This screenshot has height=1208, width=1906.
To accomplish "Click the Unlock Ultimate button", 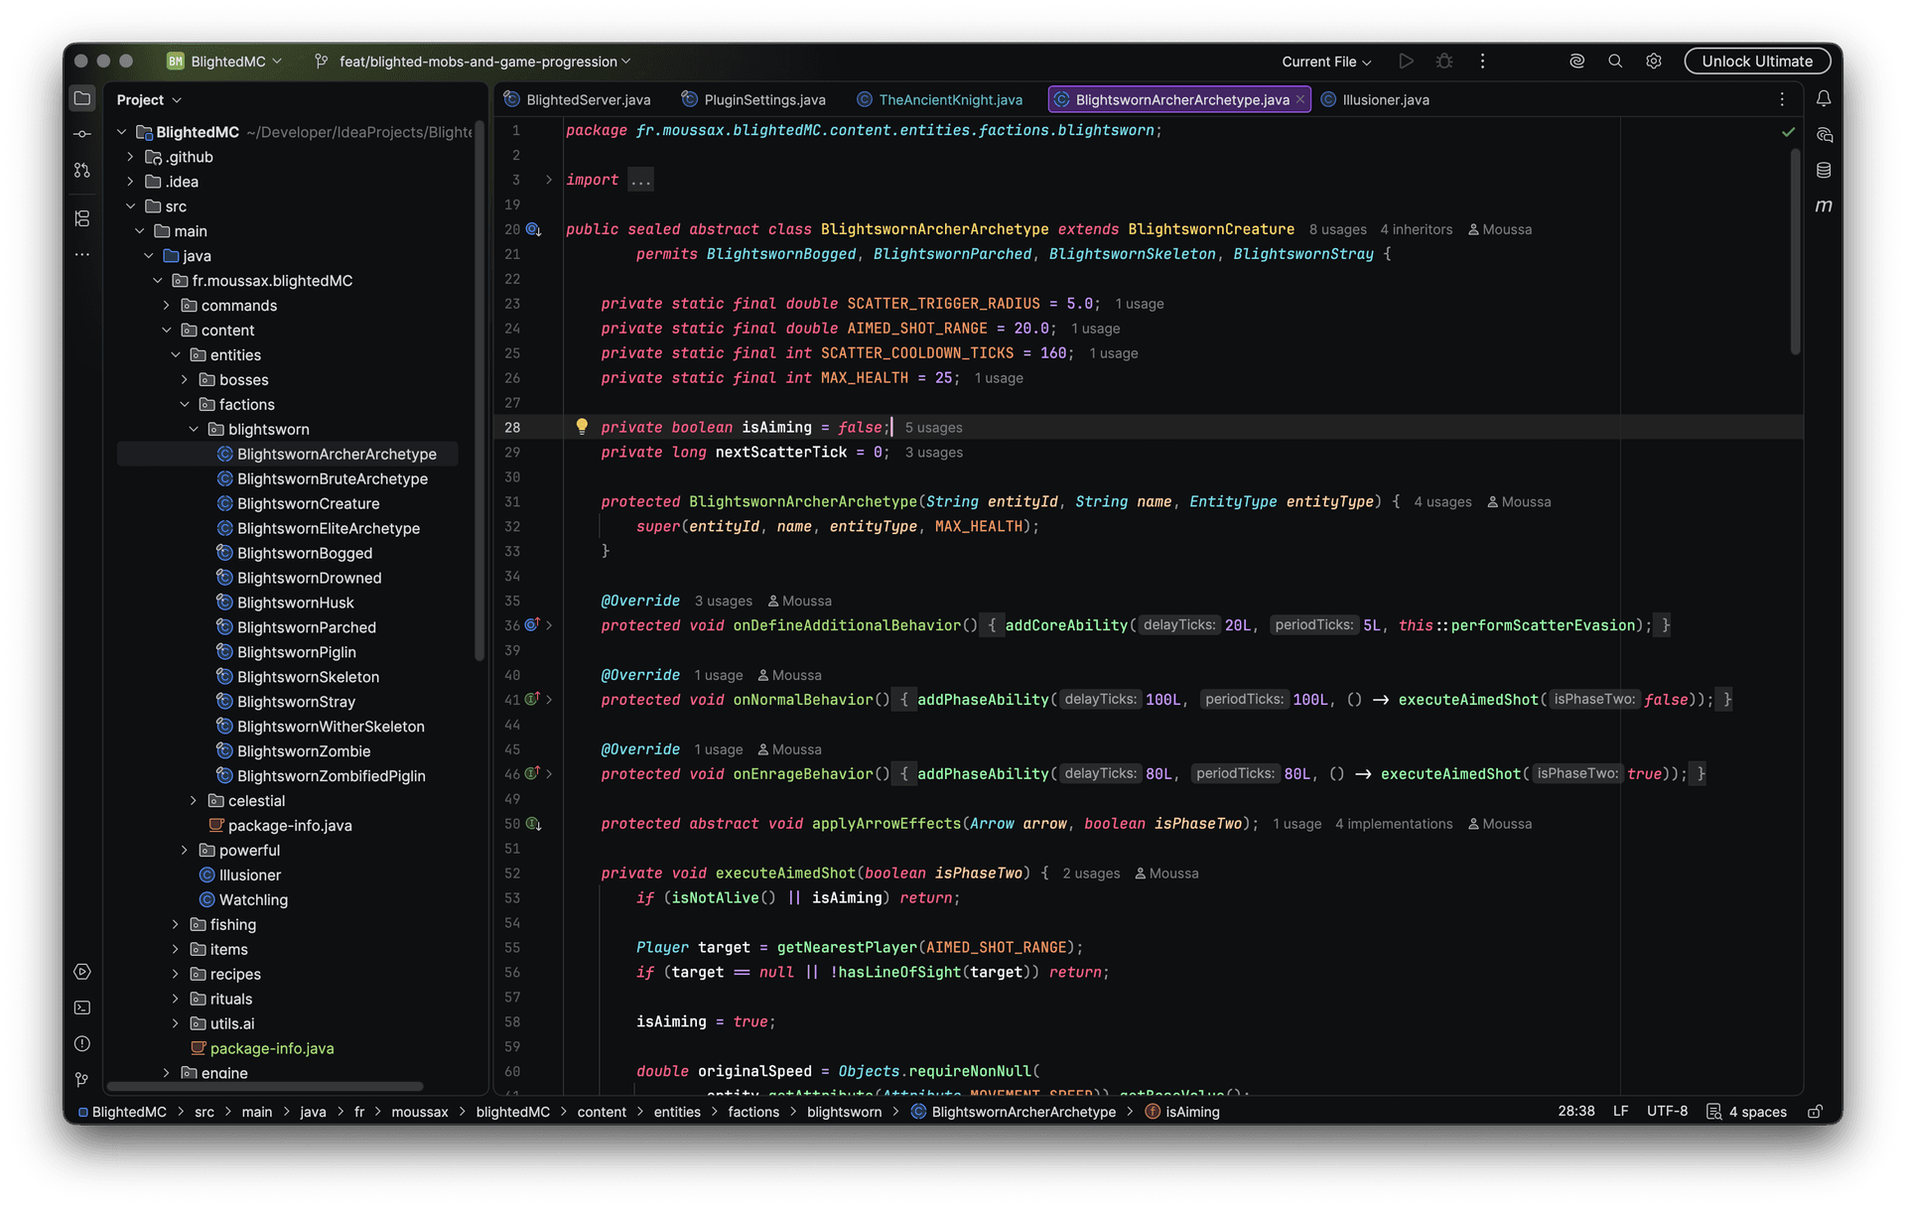I will pyautogui.click(x=1757, y=62).
